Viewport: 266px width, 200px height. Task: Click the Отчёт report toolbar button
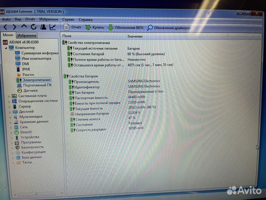[72, 27]
